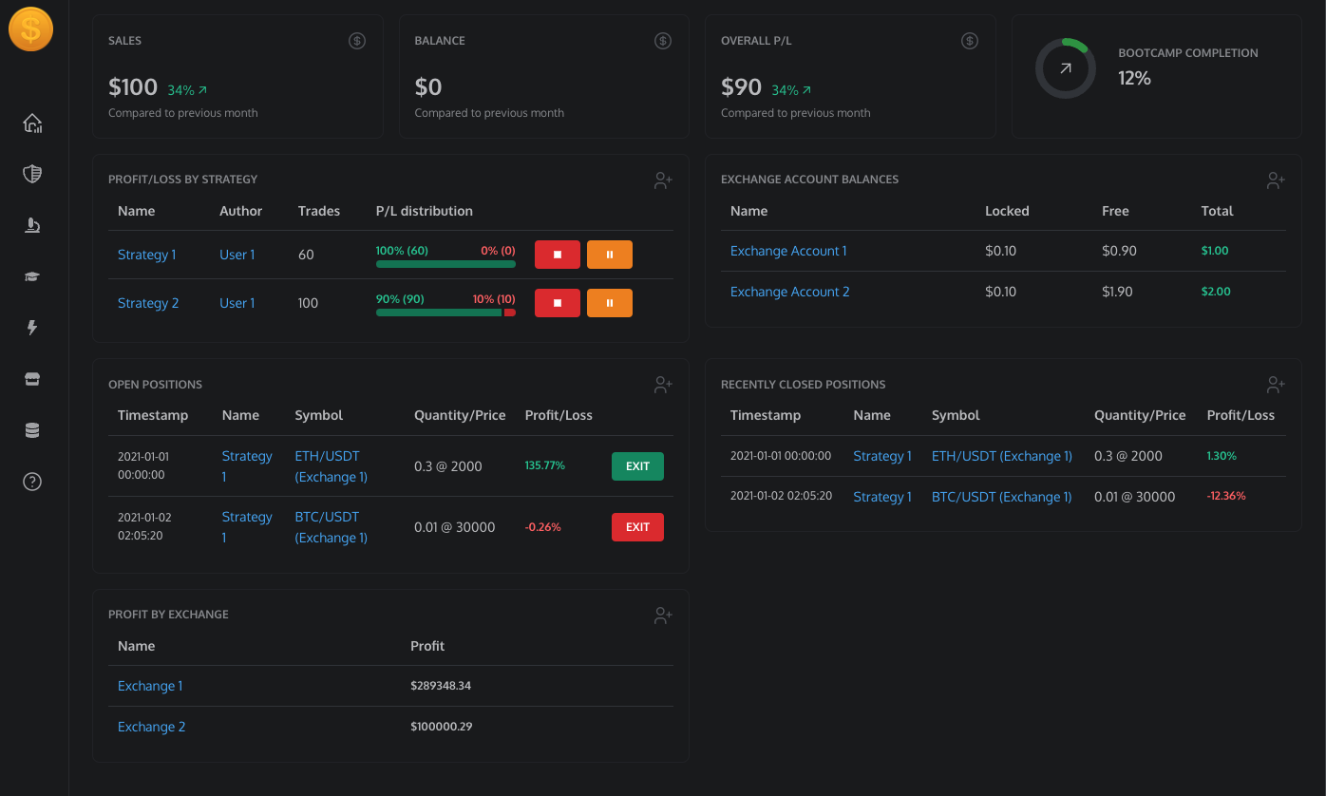Pause Strategy 1 with orange pause button

[x=610, y=255]
